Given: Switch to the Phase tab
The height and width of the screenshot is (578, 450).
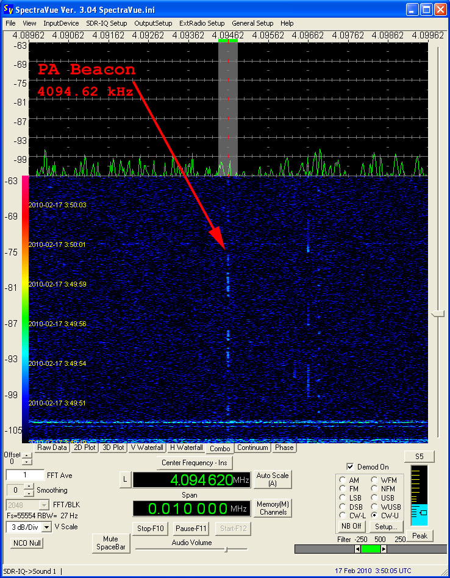Looking at the screenshot, I should coord(284,448).
